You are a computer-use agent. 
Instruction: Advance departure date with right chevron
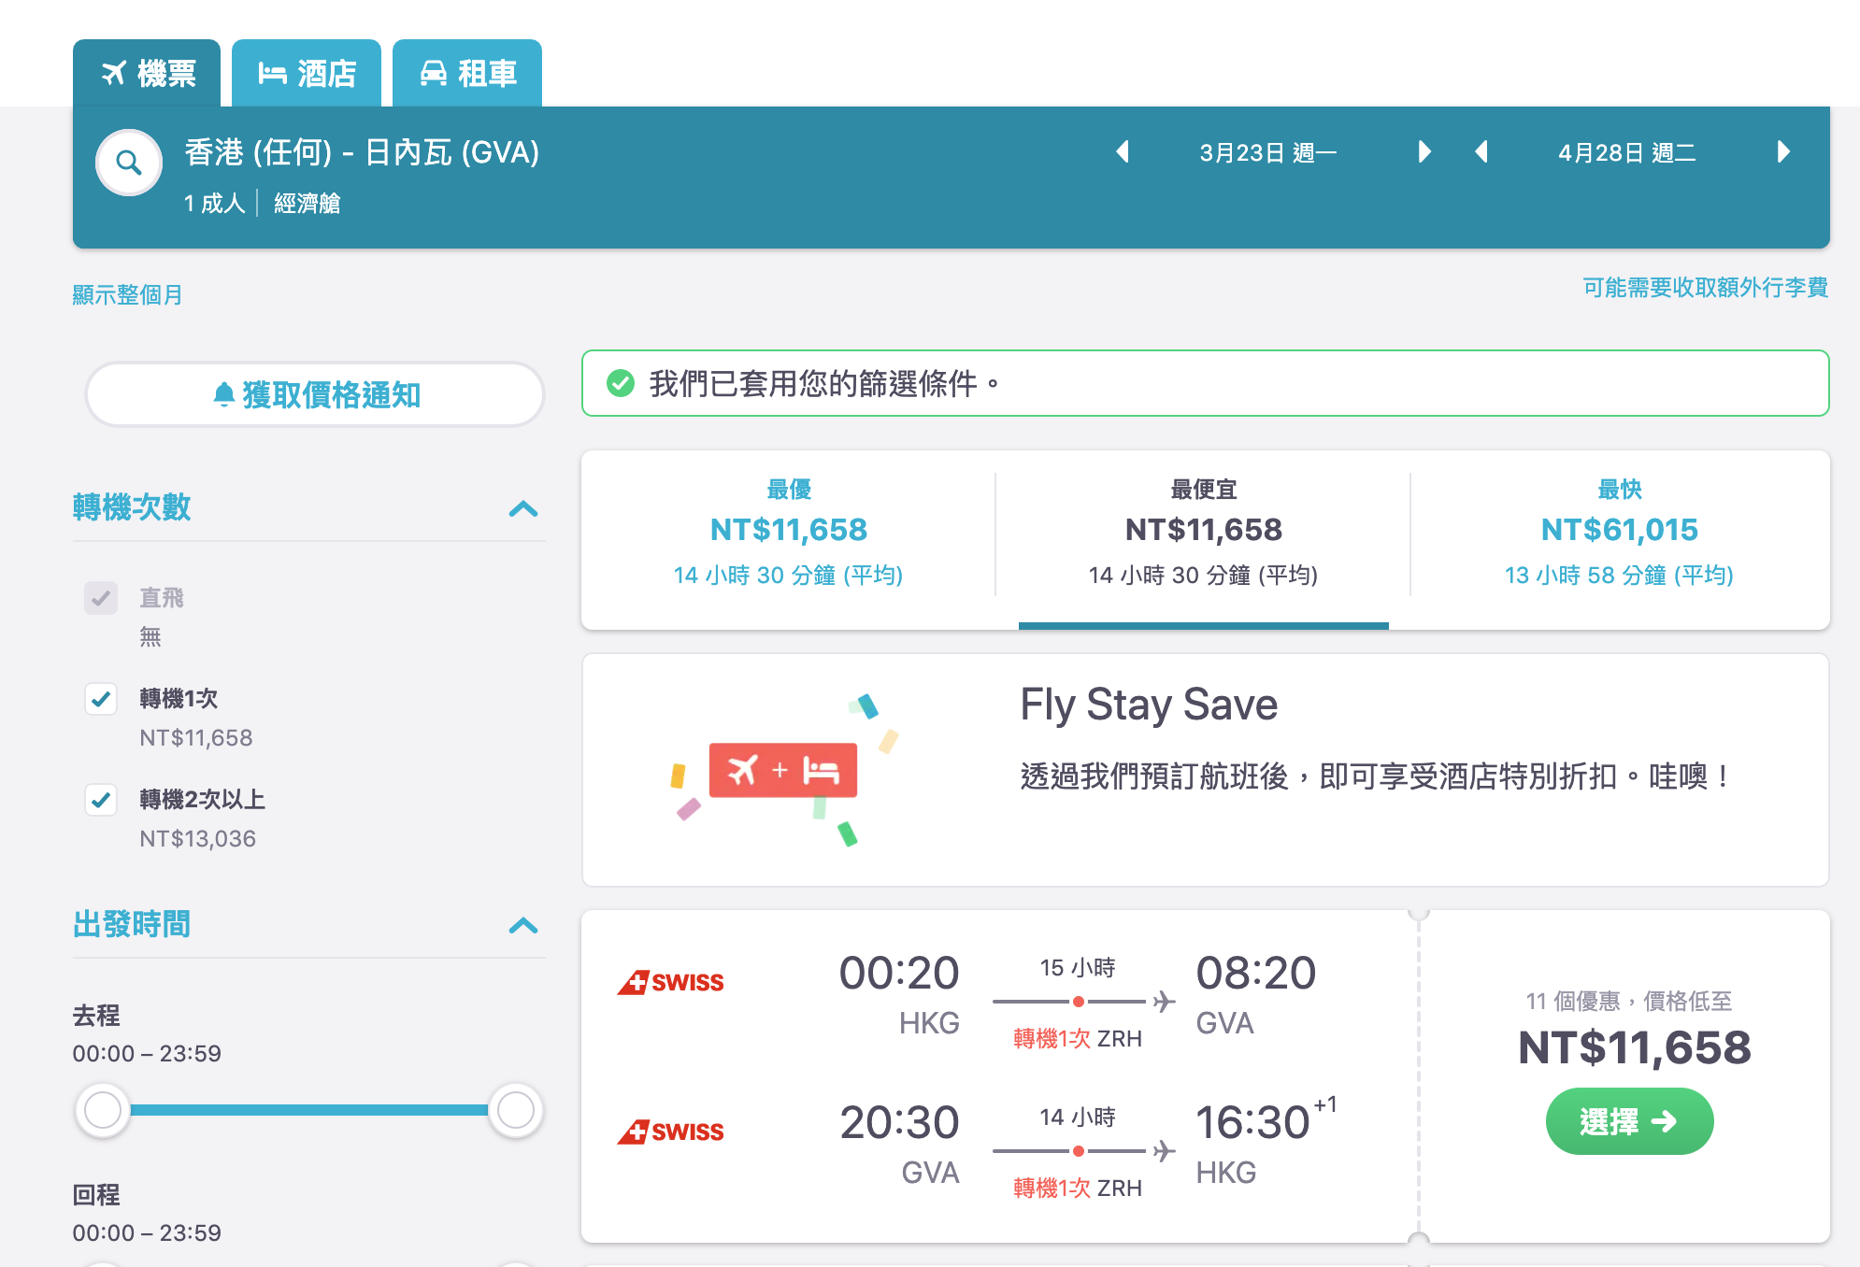(x=1424, y=152)
